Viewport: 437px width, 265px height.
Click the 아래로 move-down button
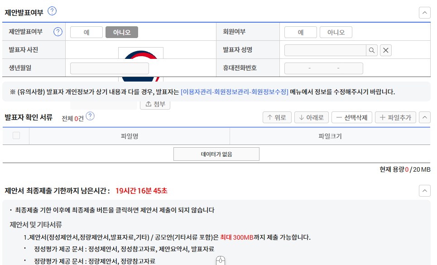click(x=312, y=117)
